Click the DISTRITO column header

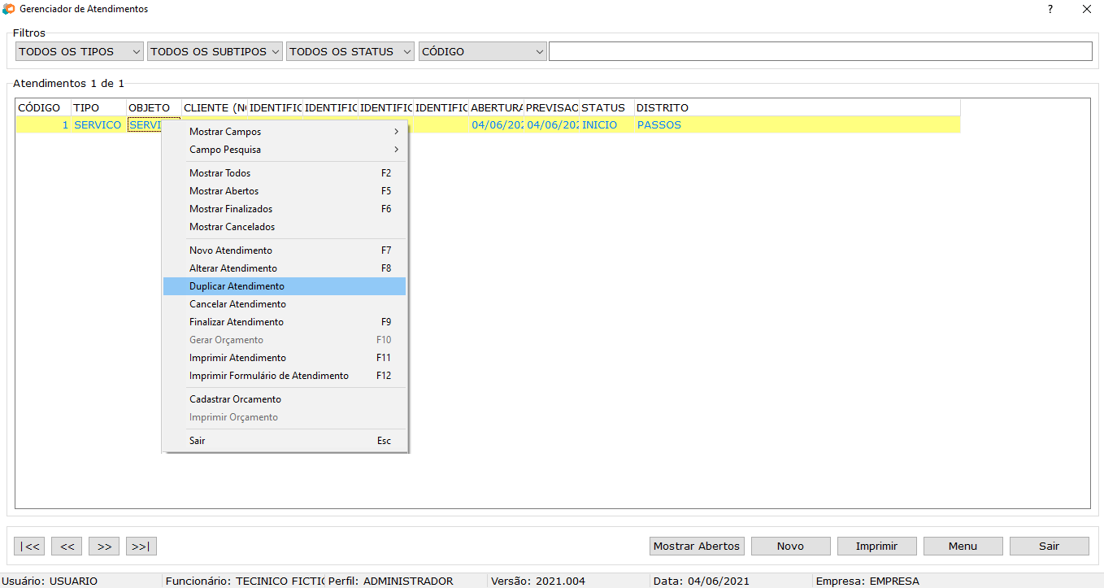tap(662, 107)
